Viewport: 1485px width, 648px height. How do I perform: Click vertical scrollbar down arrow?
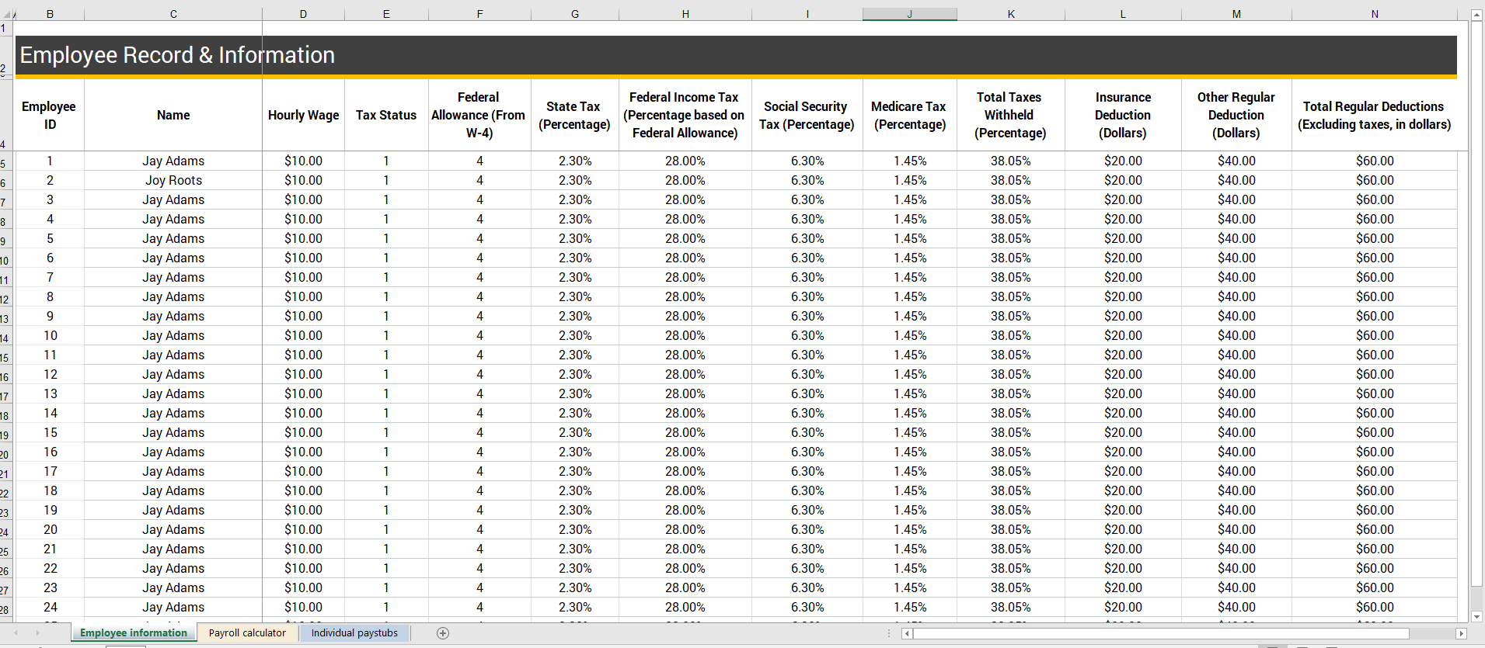1476,617
